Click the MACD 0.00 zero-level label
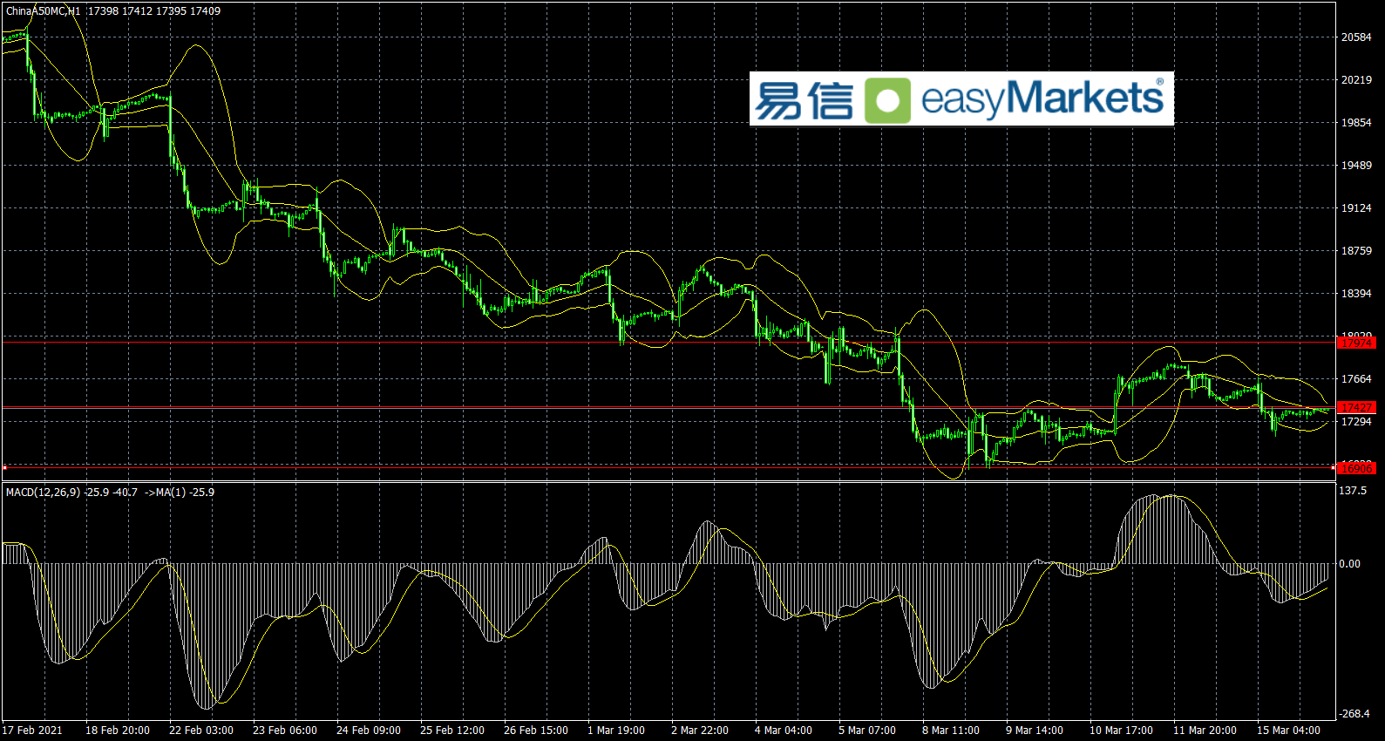Image resolution: width=1385 pixels, height=741 pixels. (1349, 564)
